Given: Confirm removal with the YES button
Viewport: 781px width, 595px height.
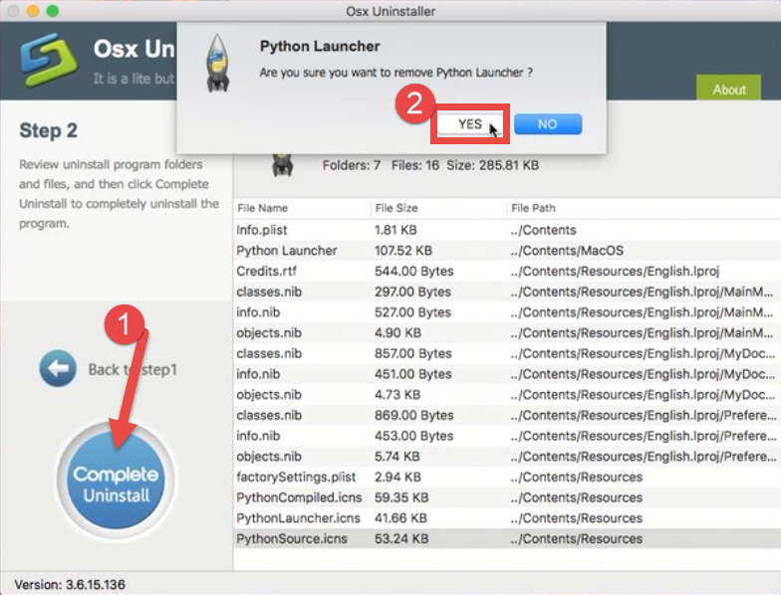Looking at the screenshot, I should coord(470,124).
